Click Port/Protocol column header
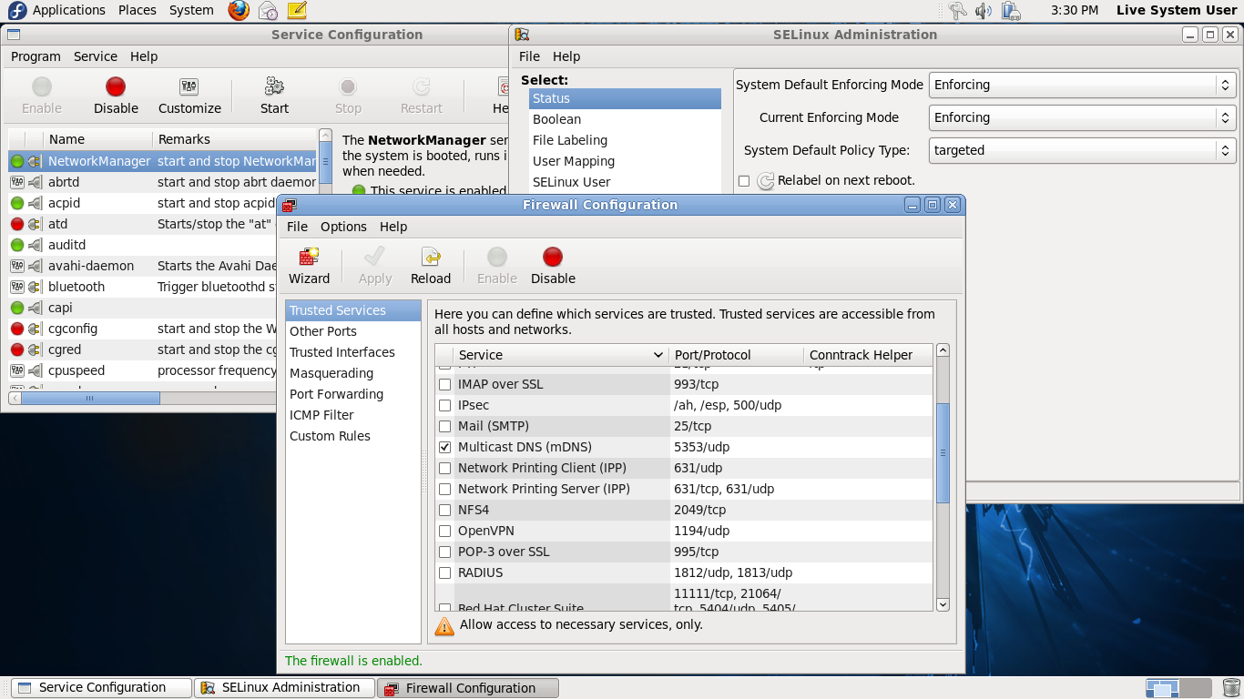This screenshot has width=1244, height=699. point(736,355)
